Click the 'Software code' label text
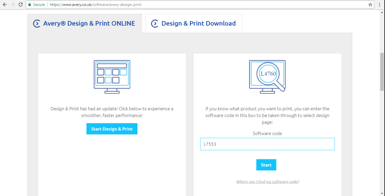Image resolution: width=385 pixels, height=196 pixels. point(267,133)
